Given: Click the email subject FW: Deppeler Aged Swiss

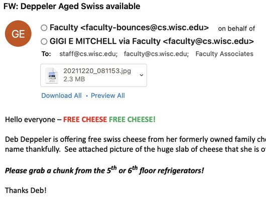Looking at the screenshot, I should pos(72,7).
